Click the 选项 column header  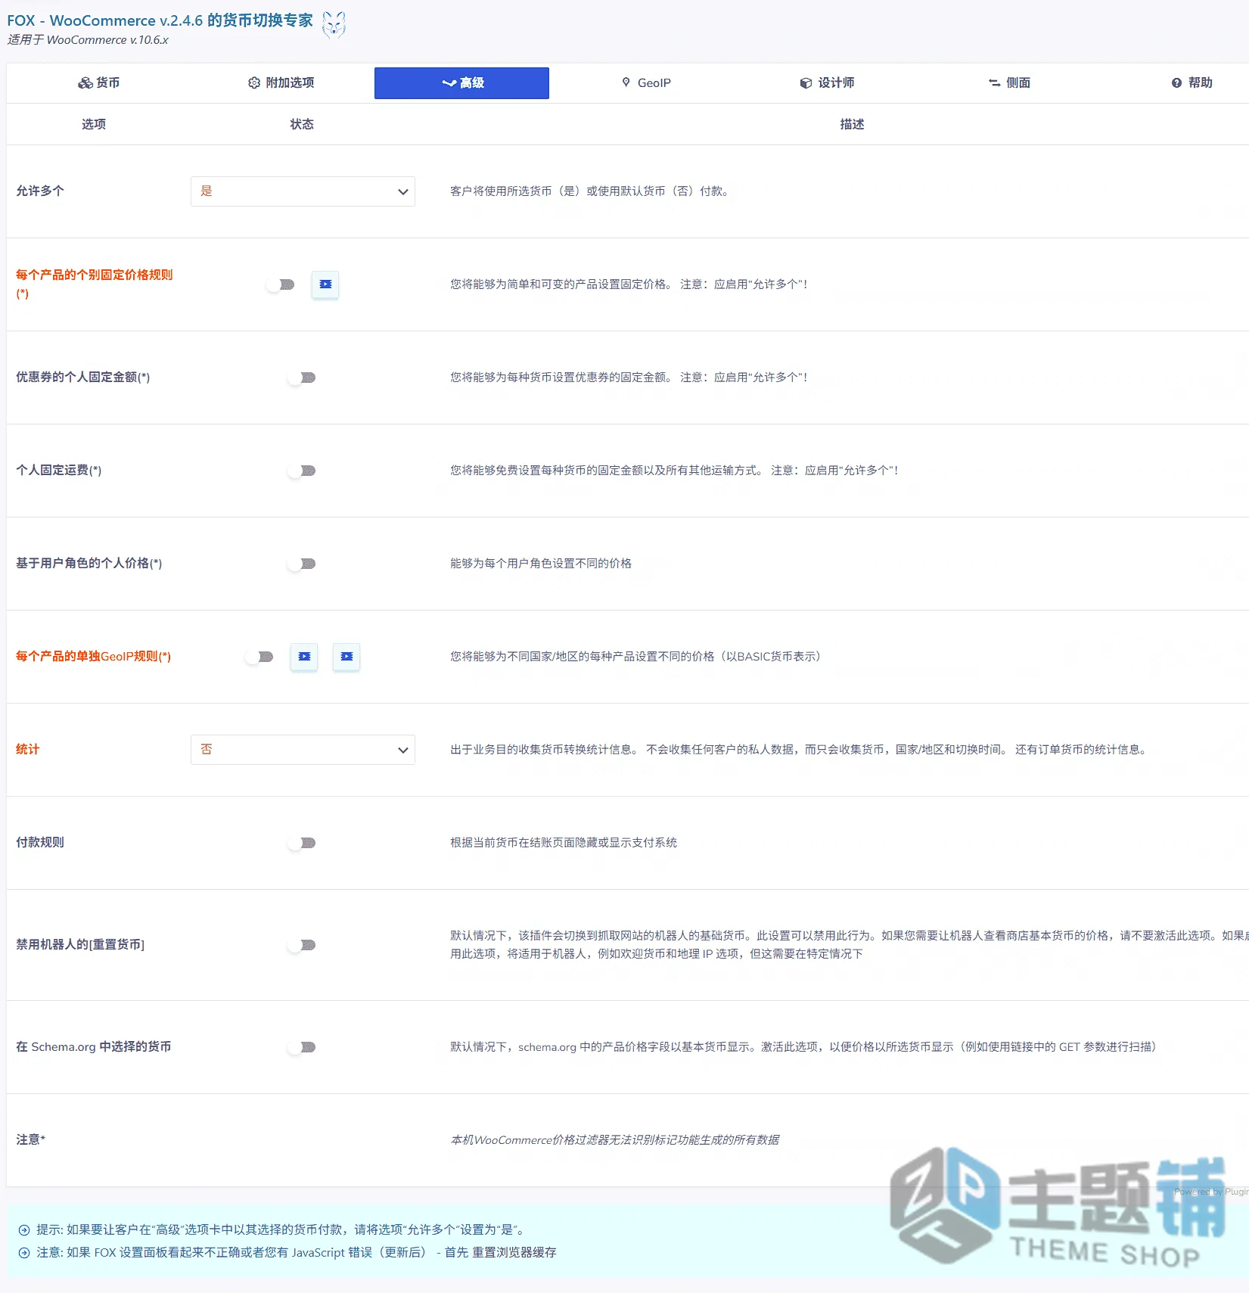point(94,124)
